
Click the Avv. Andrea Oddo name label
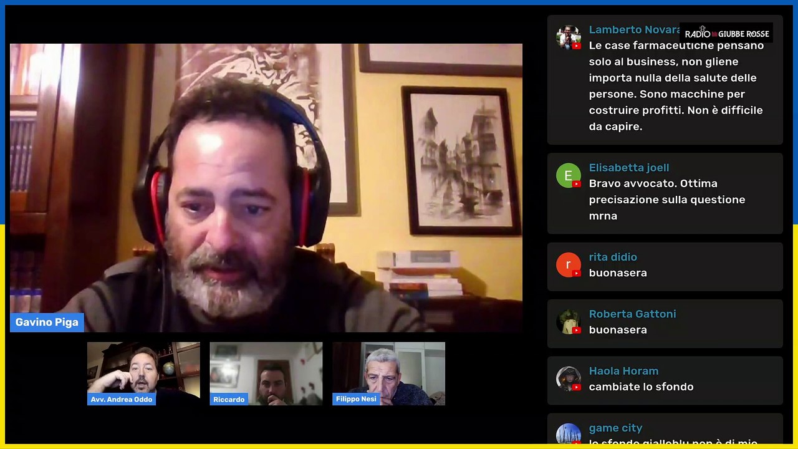(x=122, y=399)
